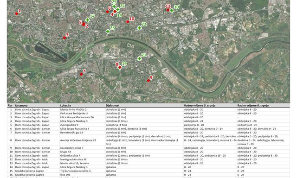This screenshot has height=178, width=297.
Task: Click Radno vrijeme 5. srpnja header
Action: pyautogui.click(x=200, y=106)
